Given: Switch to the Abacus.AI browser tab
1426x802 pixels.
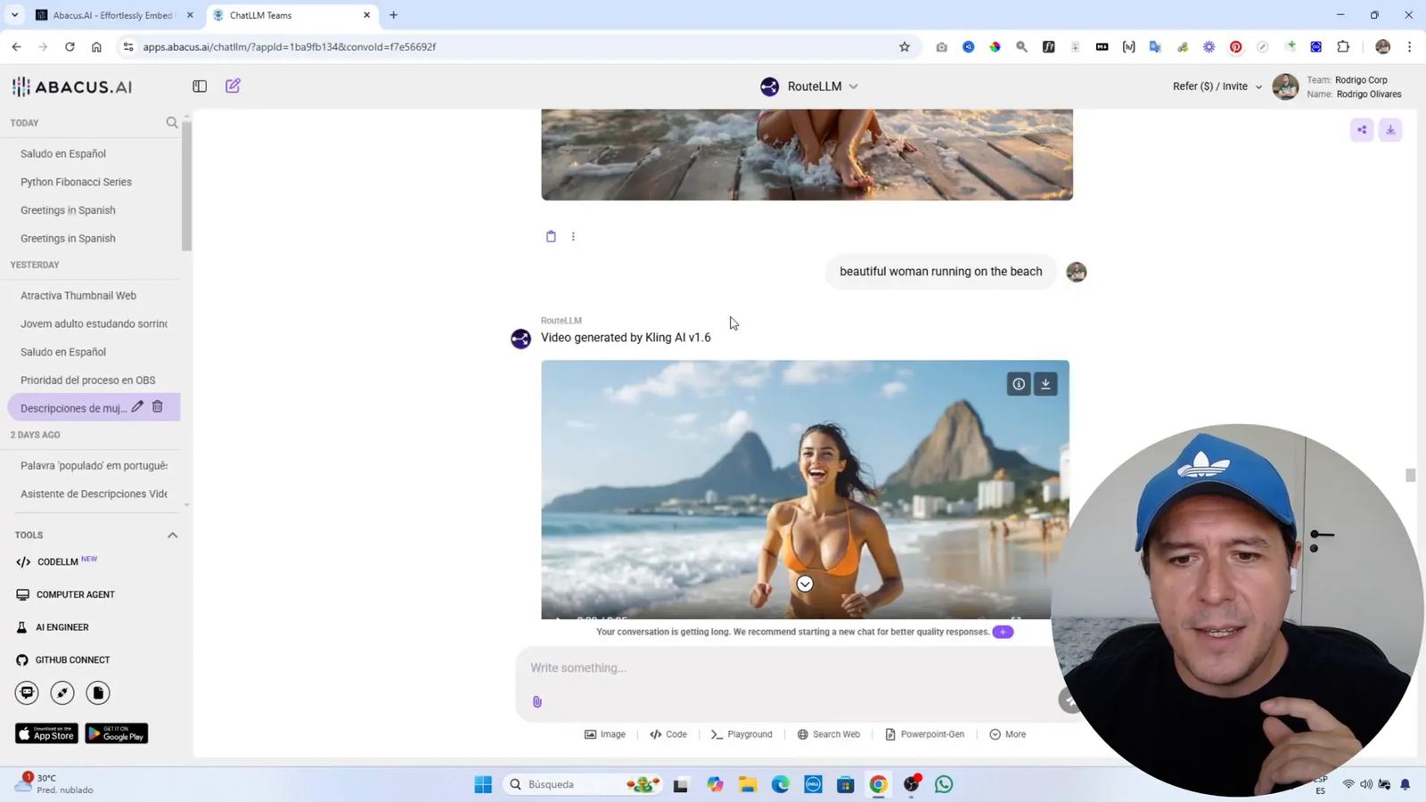Looking at the screenshot, I should coord(111,14).
